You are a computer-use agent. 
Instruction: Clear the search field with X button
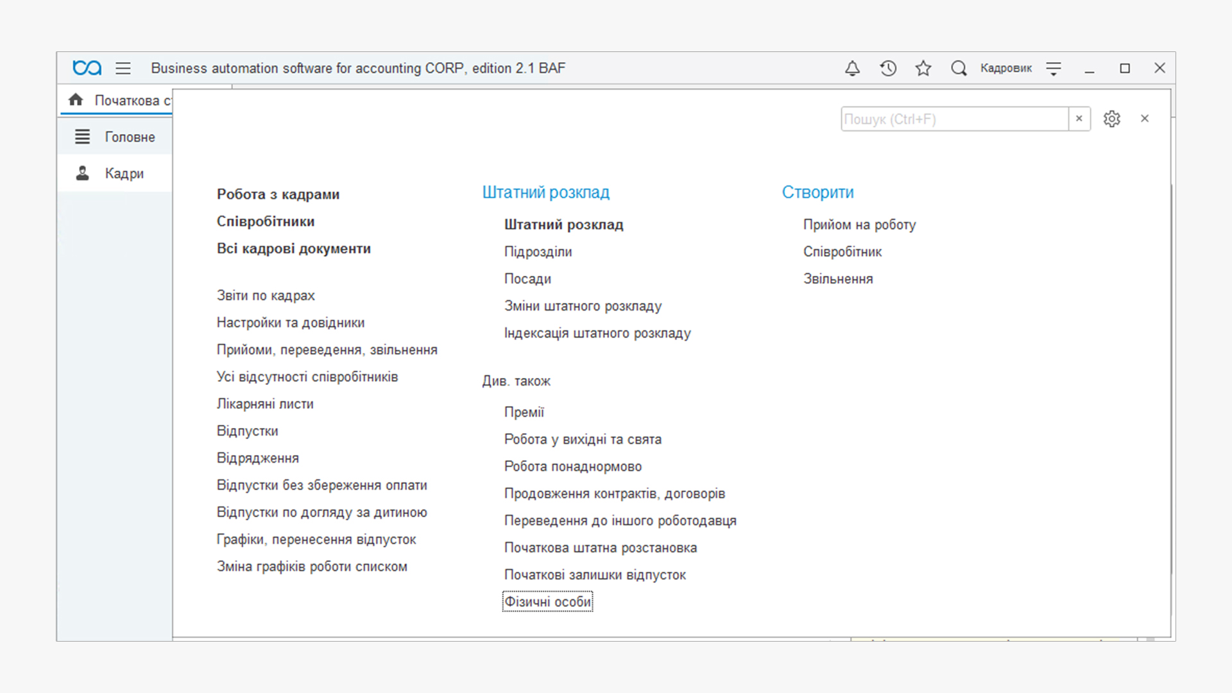[1079, 119]
